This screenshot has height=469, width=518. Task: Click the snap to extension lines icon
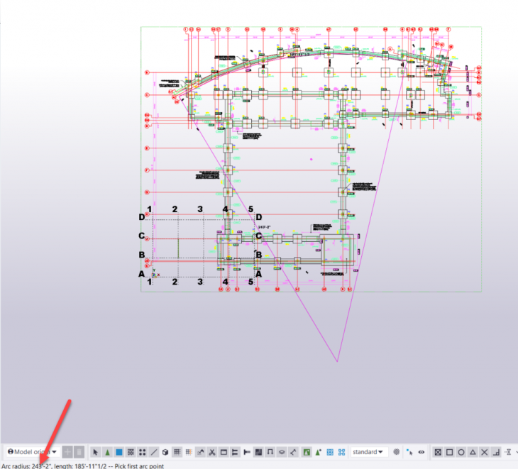(508, 452)
